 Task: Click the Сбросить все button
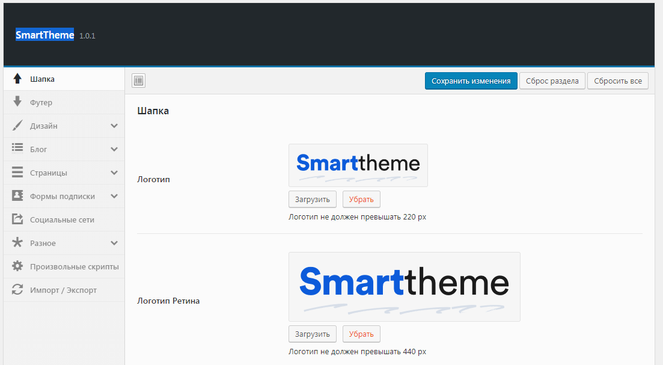[618, 81]
